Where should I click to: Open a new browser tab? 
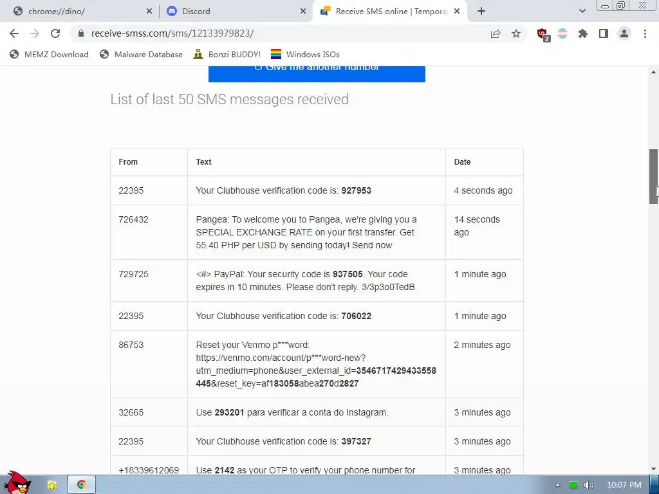481,12
